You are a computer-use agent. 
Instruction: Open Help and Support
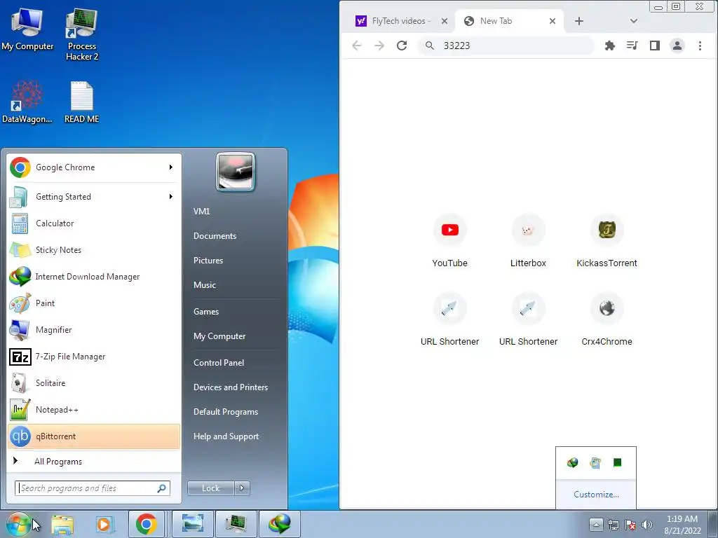coord(226,436)
